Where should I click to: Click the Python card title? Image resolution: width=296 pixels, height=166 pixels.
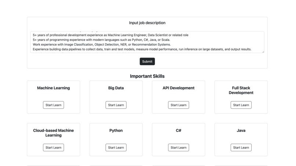116,130
